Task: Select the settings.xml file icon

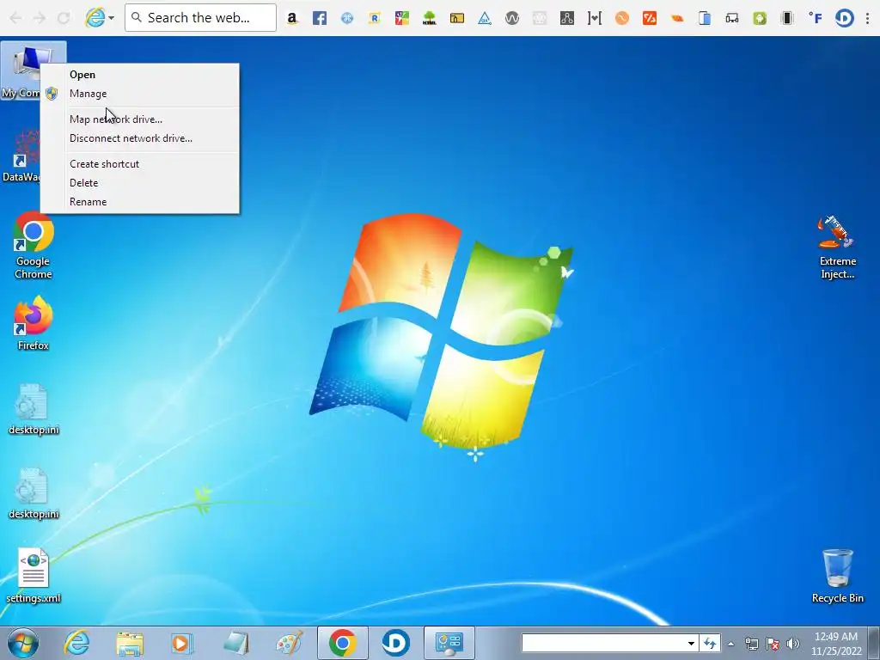Action: pos(34,576)
